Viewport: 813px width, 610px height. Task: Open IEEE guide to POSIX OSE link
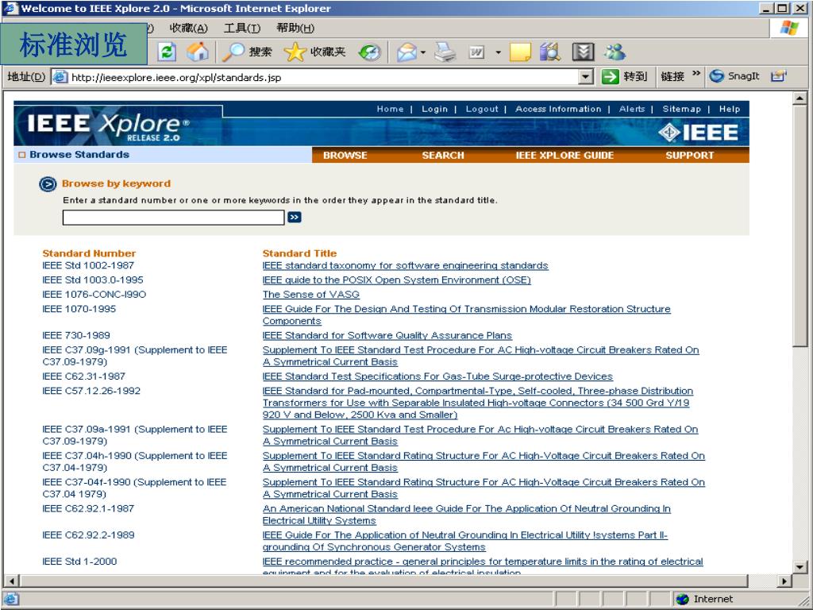397,280
